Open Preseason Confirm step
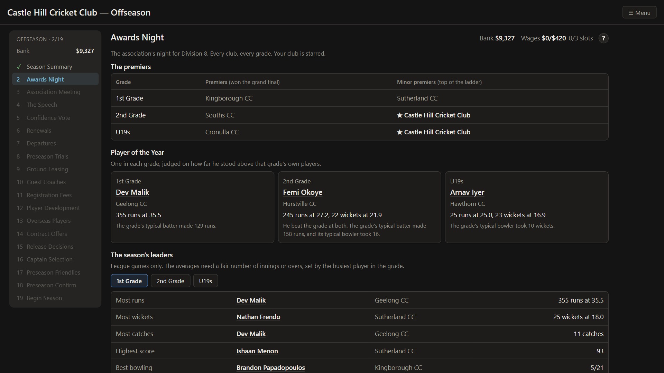Screen dimensions: 664x373 tap(55, 285)
